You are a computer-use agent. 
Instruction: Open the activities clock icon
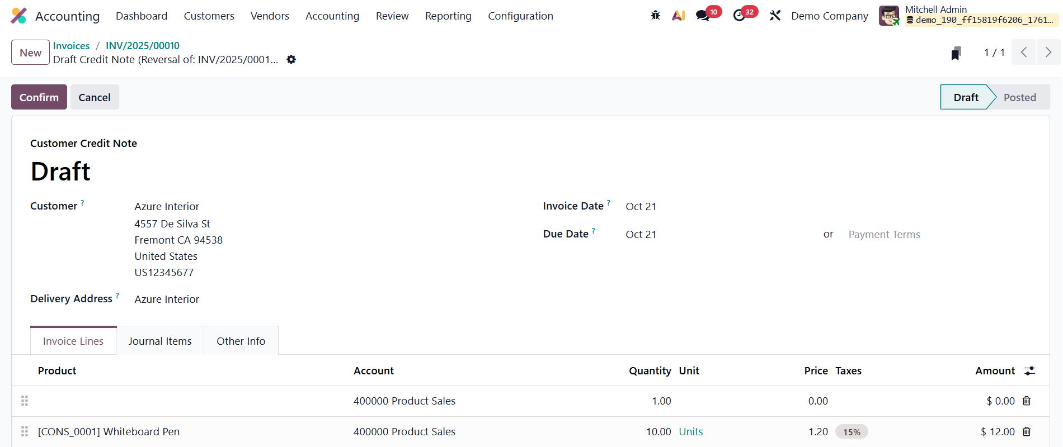tap(739, 16)
